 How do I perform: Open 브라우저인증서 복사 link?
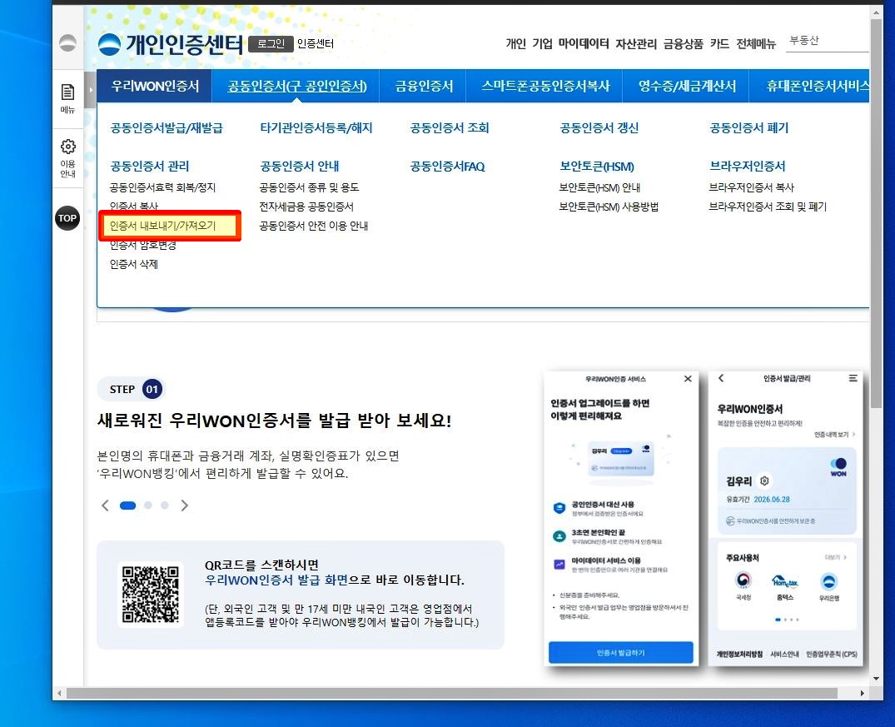coord(751,187)
